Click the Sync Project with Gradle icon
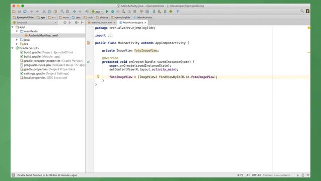Viewport: 321px width, 181px height. [154, 12]
